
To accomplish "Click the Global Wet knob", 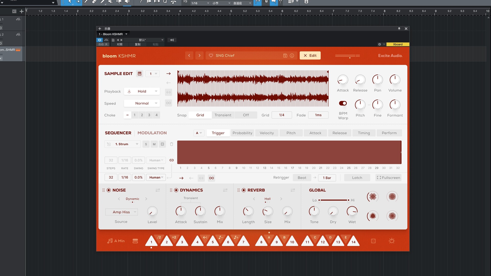I will click(x=352, y=212).
